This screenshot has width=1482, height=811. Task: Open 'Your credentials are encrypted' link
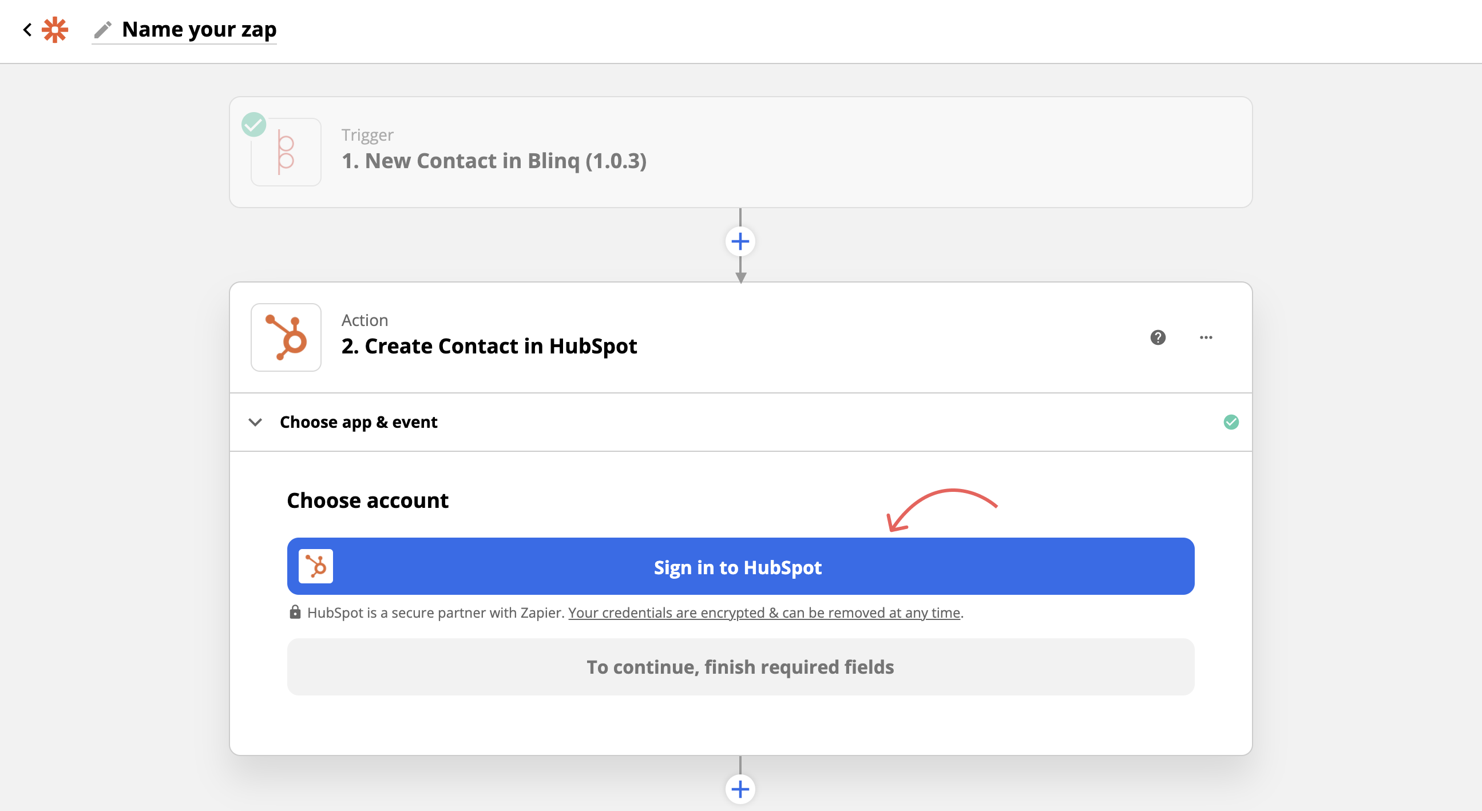point(764,613)
